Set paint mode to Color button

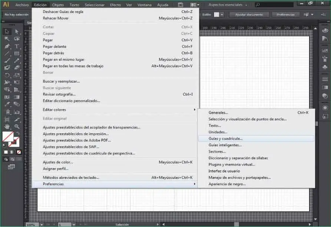click(6, 152)
